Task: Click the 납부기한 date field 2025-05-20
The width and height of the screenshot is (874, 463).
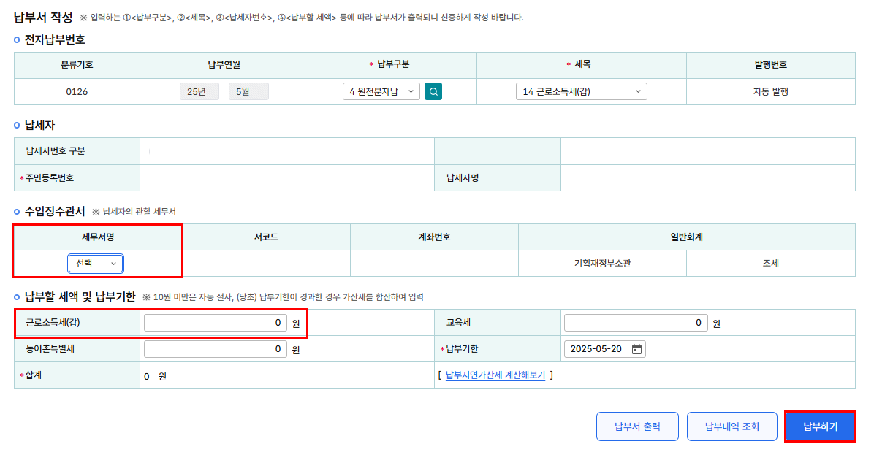Action: pyautogui.click(x=598, y=349)
